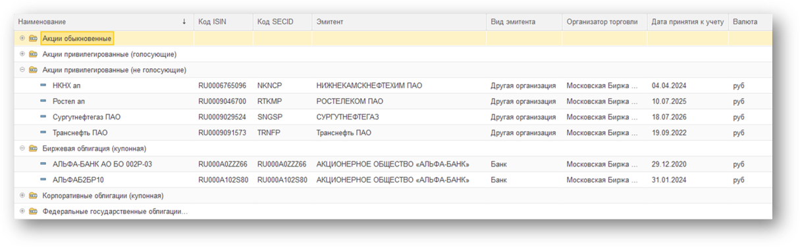This screenshot has height=247, width=800.
Task: Click folder icon of Акции привилегированные (голосующие)
Action: click(x=33, y=54)
